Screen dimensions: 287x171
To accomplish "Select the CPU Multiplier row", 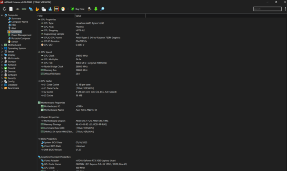I will click(91, 59).
